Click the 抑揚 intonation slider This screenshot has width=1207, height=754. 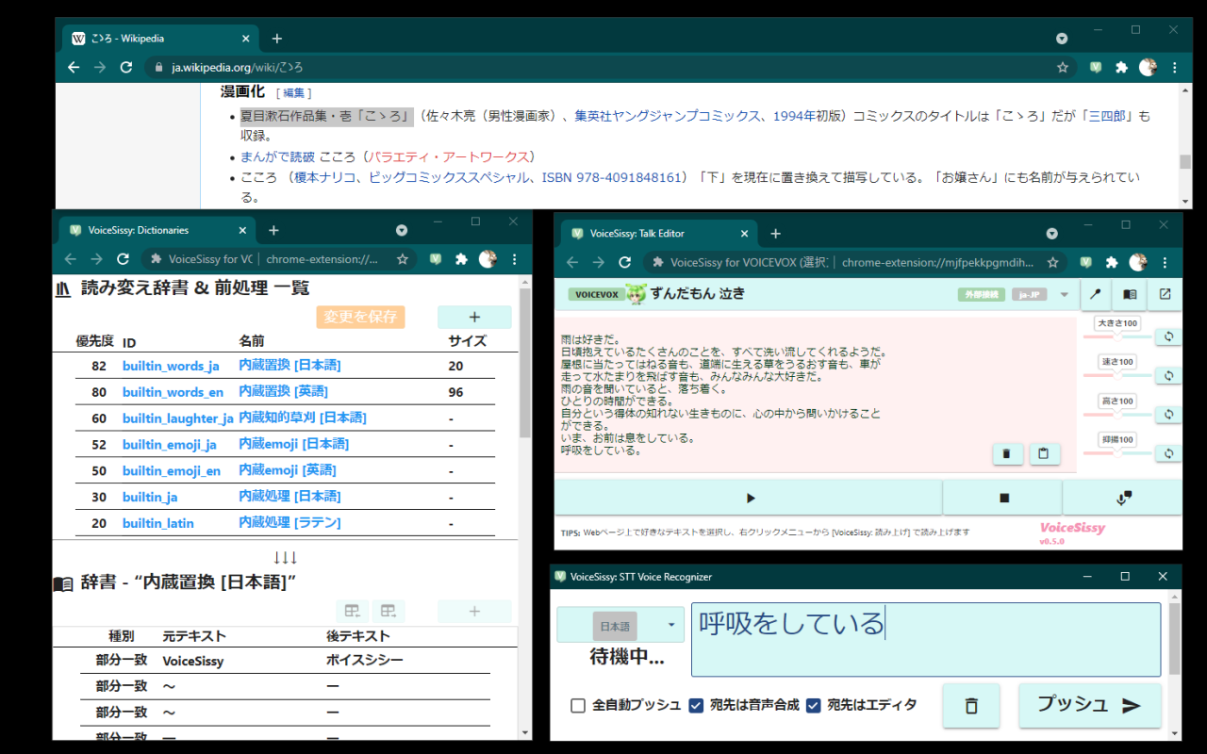click(x=1116, y=453)
